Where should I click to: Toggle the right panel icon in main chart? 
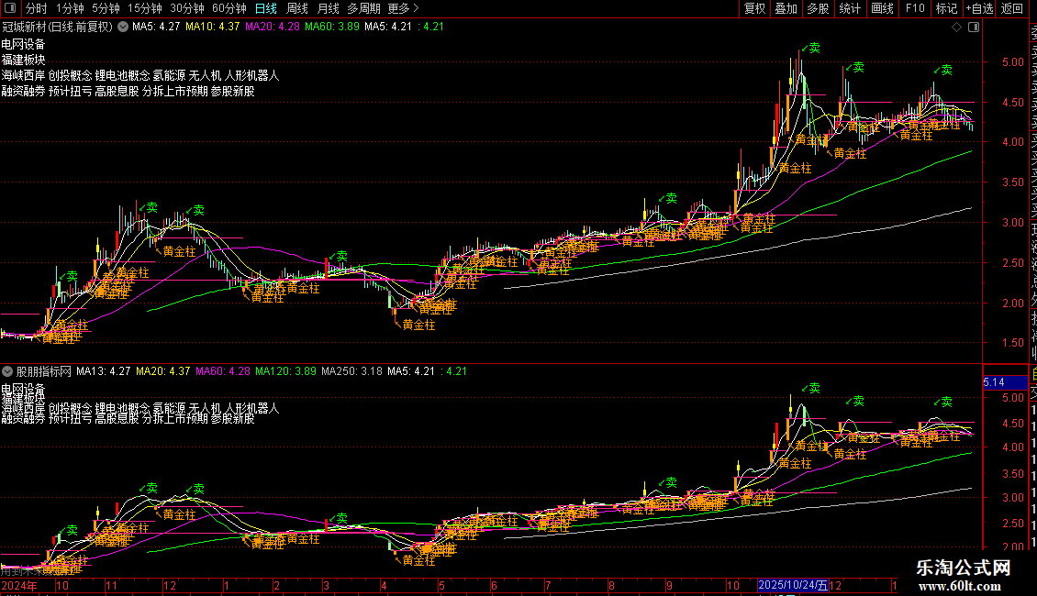click(974, 28)
